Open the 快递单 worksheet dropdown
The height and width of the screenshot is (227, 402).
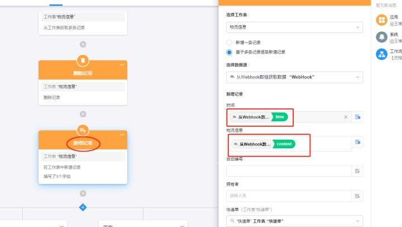pyautogui.click(x=294, y=221)
